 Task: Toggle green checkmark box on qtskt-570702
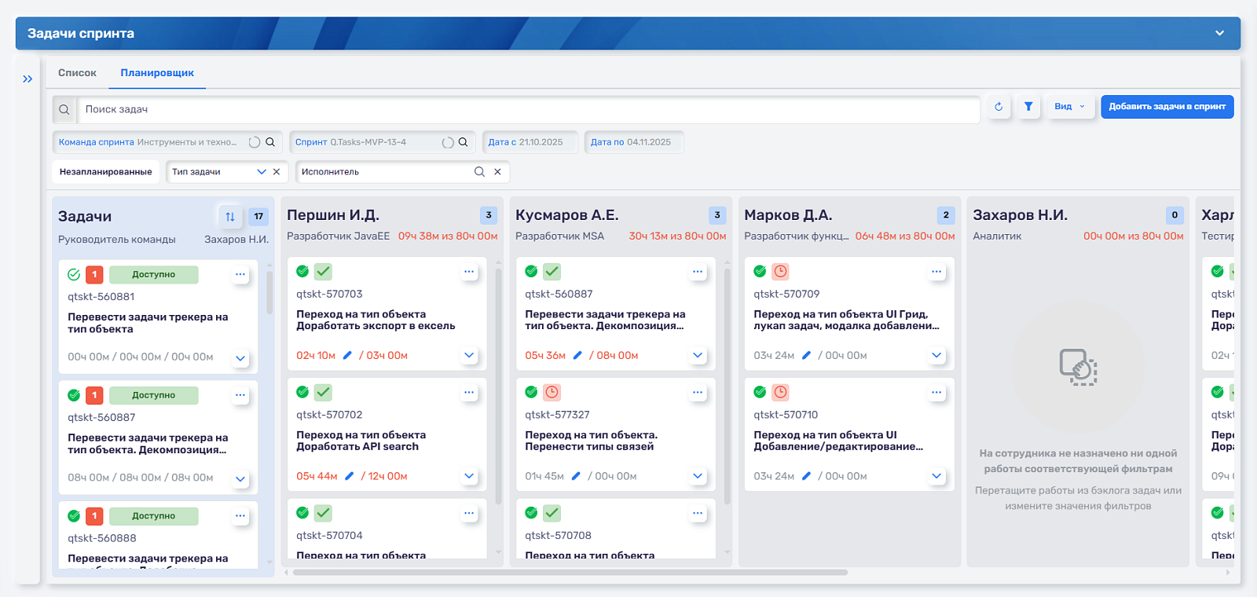pos(323,392)
